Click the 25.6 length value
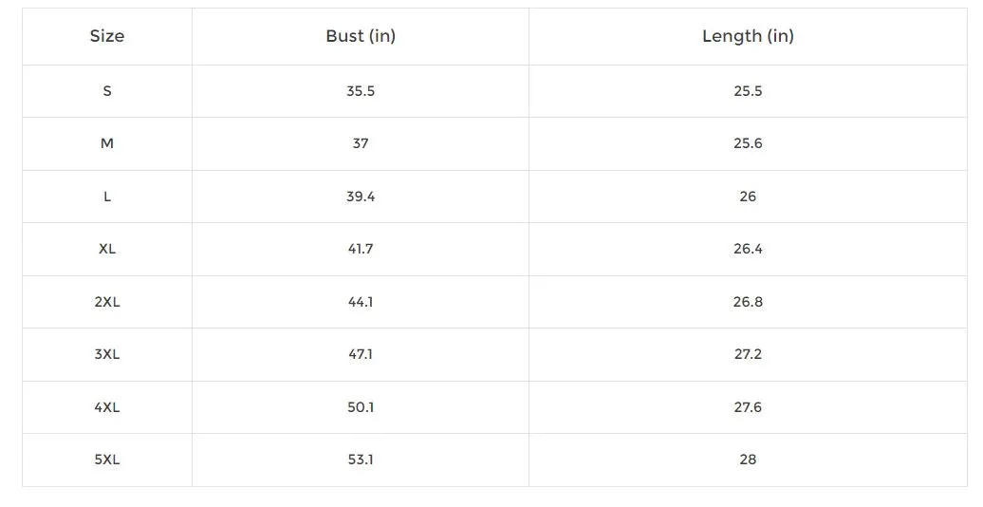 748,143
